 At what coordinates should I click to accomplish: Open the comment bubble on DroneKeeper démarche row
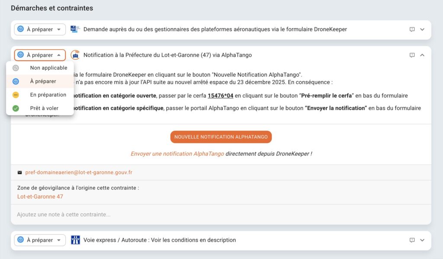412,29
